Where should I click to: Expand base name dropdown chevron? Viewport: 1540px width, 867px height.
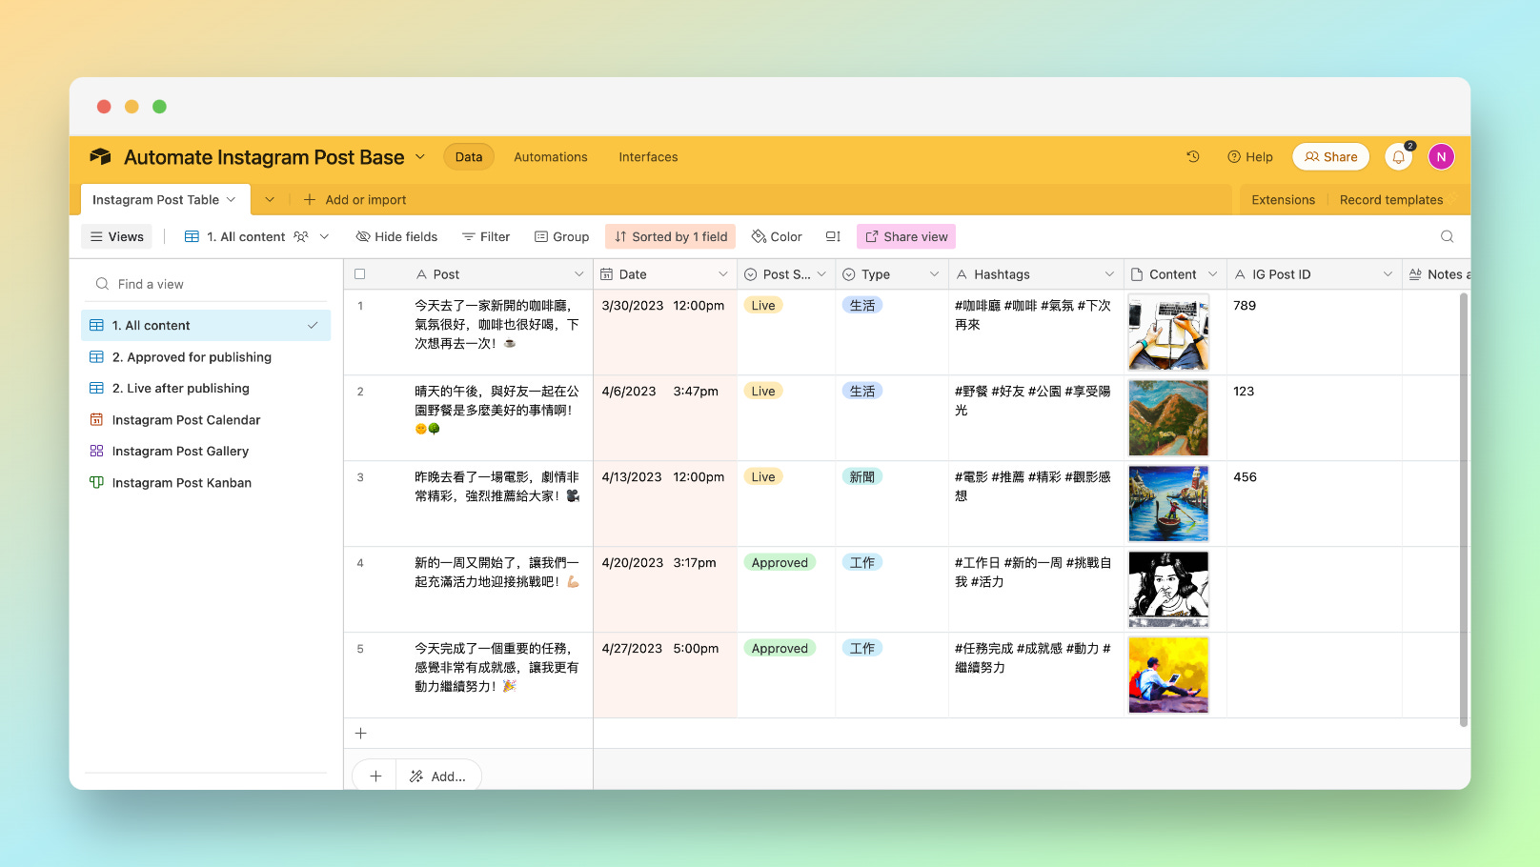click(420, 156)
